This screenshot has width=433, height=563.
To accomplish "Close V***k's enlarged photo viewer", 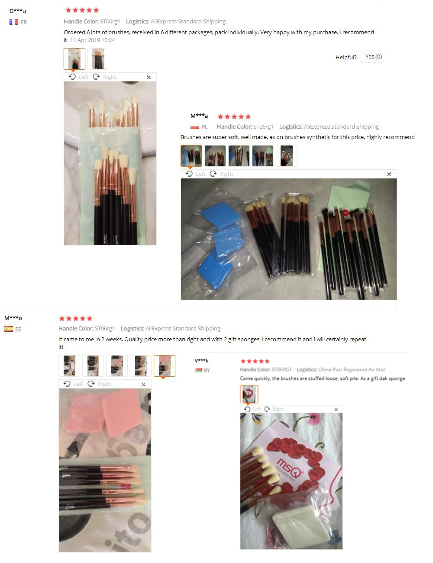I will (x=336, y=409).
